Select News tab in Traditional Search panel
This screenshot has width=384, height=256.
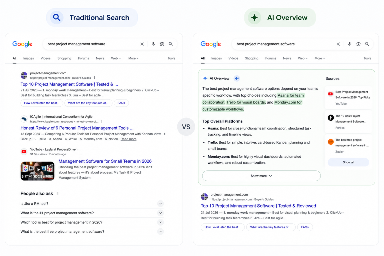[x=100, y=58]
